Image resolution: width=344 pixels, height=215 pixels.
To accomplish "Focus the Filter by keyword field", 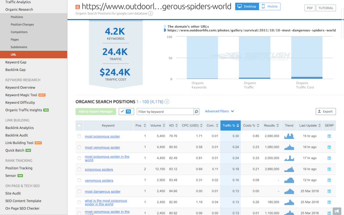I will pos(165,112).
